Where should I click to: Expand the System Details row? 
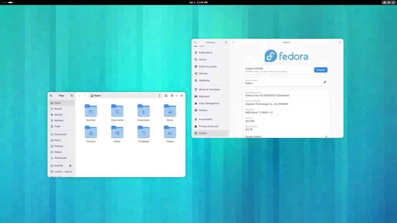click(x=286, y=136)
